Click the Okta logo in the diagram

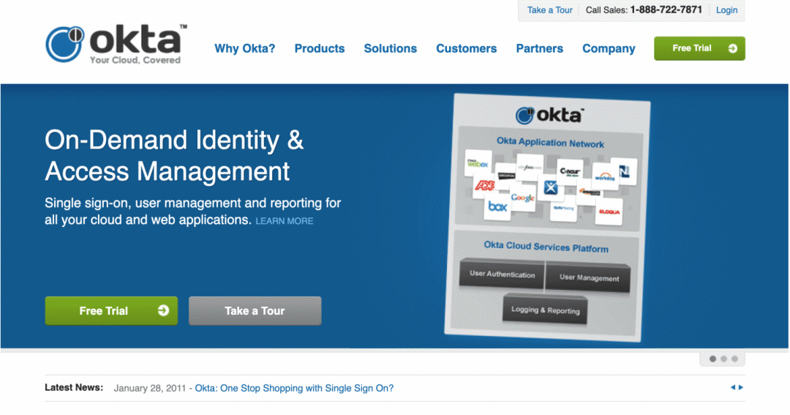click(549, 116)
